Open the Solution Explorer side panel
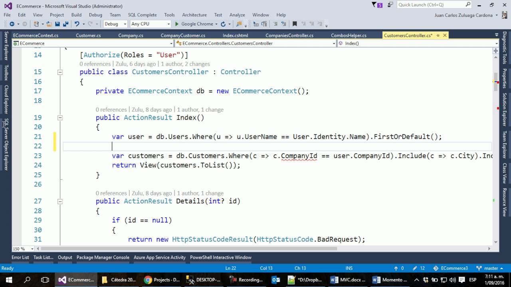Image resolution: width=511 pixels, height=287 pixels. pos(505,110)
